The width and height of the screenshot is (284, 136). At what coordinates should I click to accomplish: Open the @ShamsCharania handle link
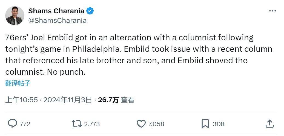58,20
